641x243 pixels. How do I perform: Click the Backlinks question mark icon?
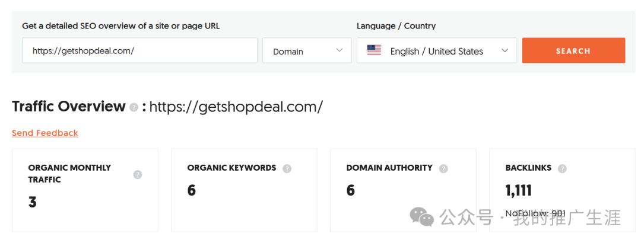coord(563,169)
